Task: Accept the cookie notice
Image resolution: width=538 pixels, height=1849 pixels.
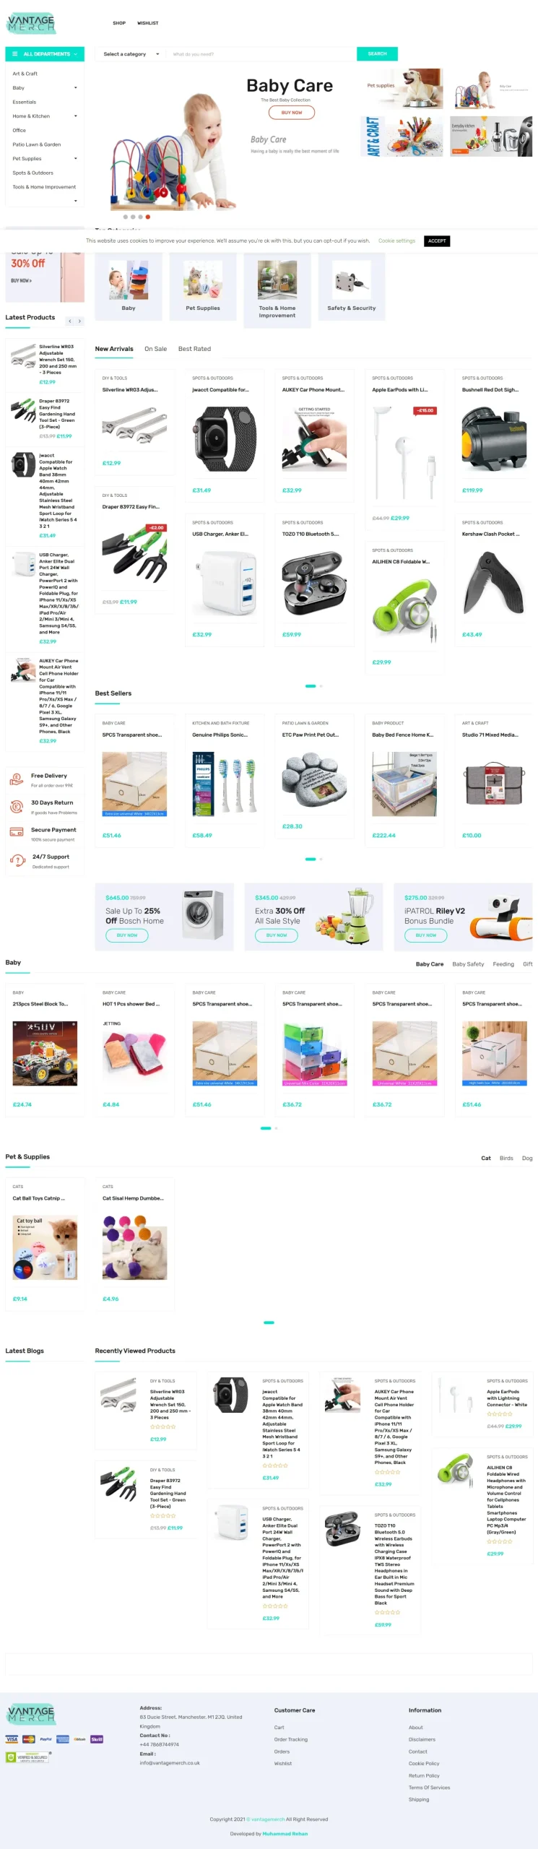Action: [437, 241]
